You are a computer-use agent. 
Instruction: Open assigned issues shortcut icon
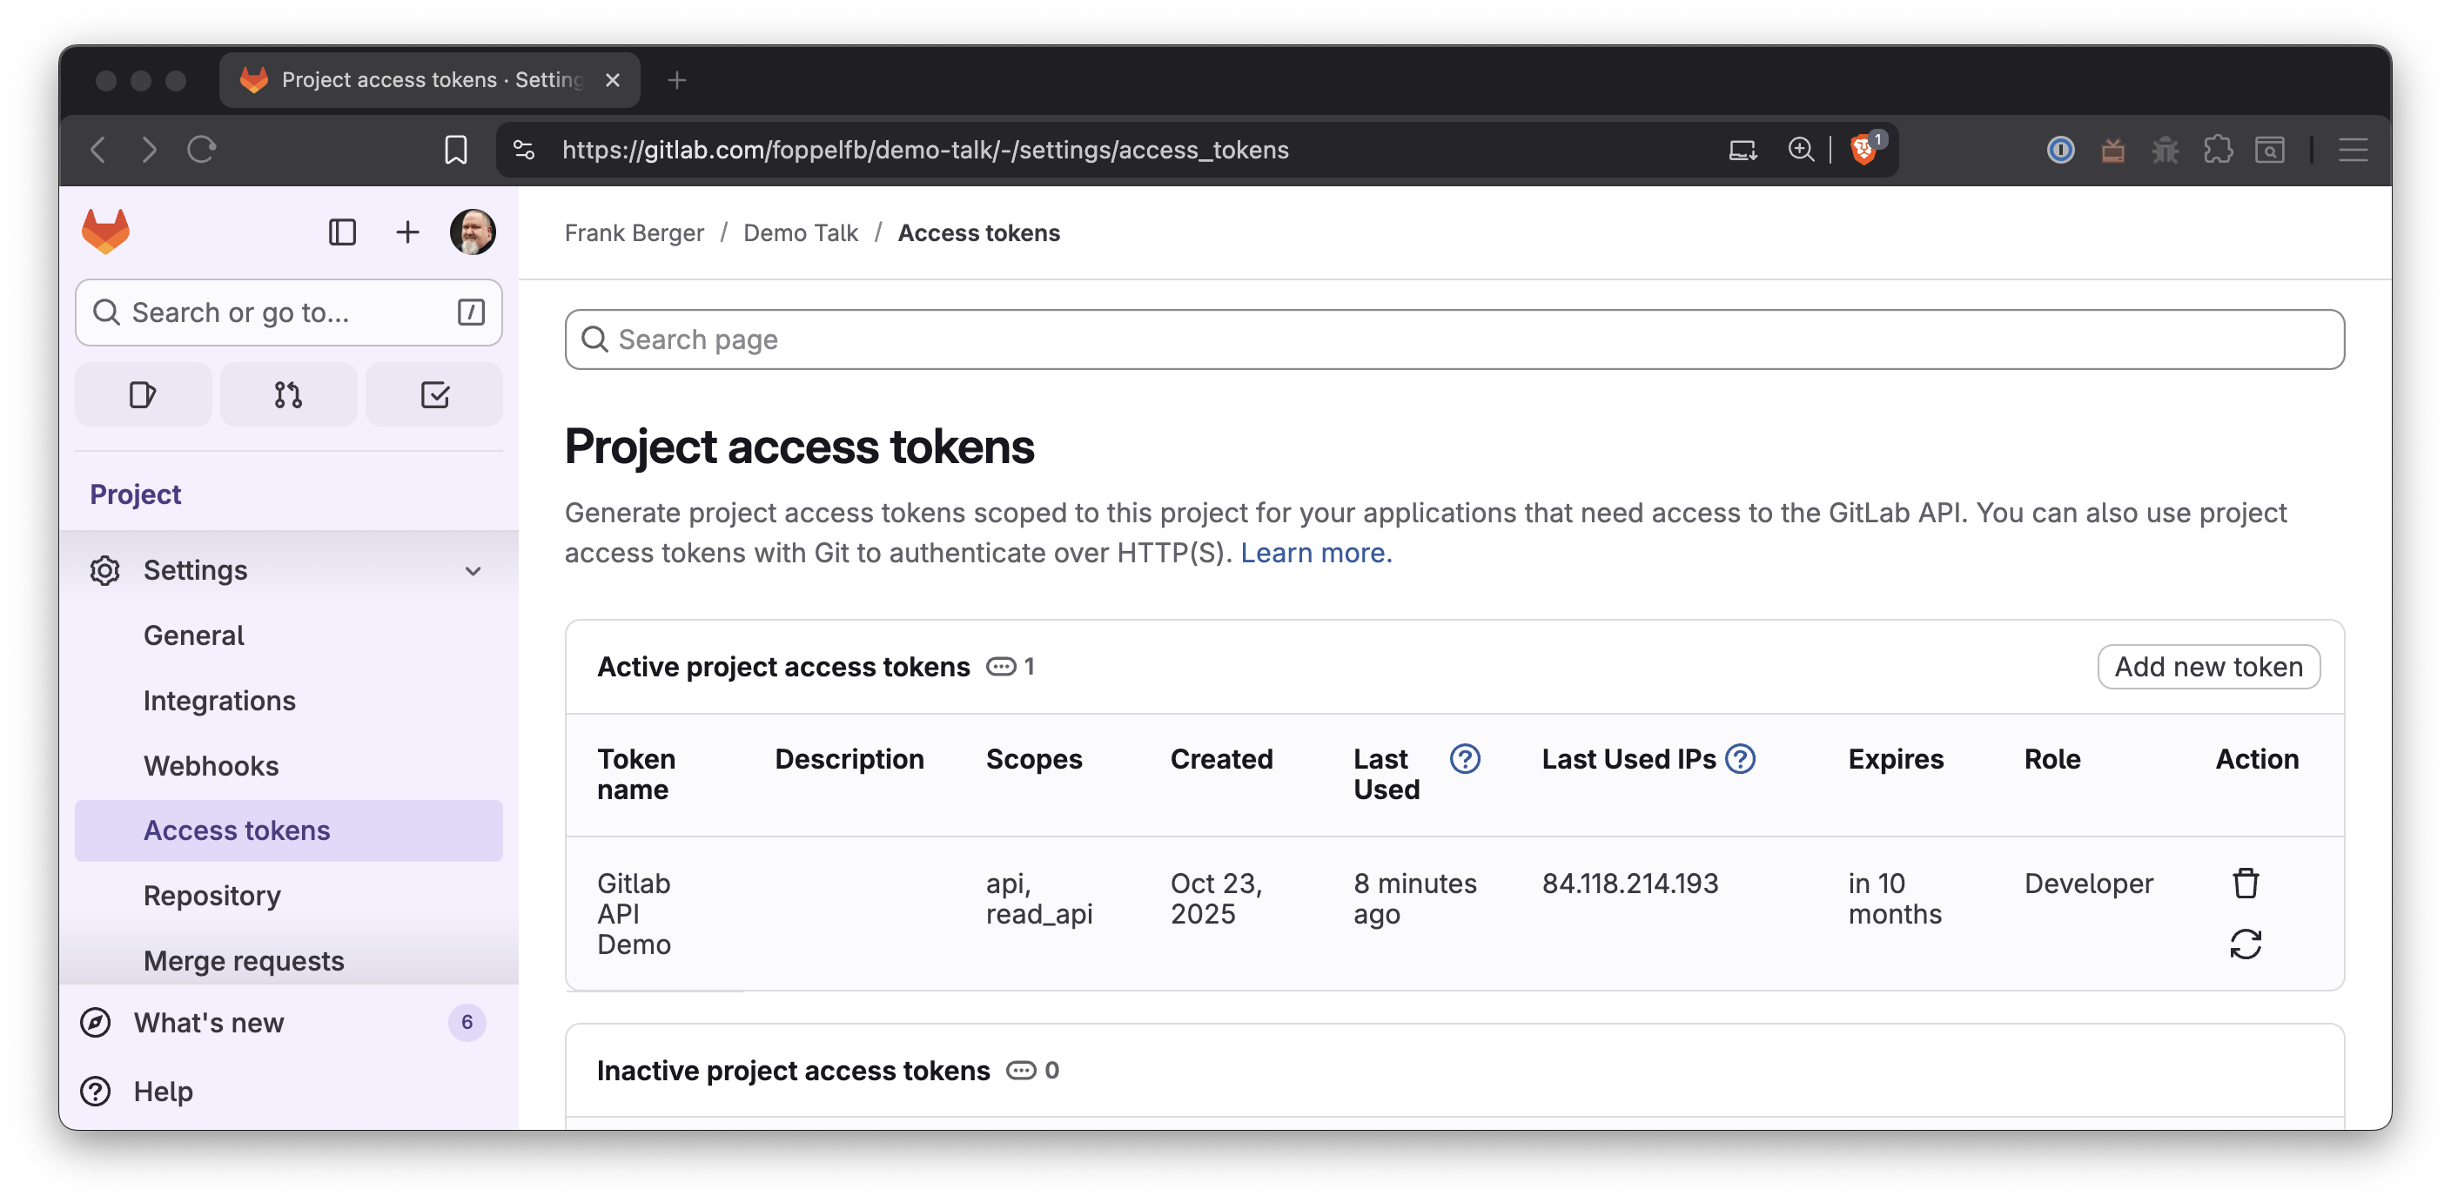coord(143,394)
